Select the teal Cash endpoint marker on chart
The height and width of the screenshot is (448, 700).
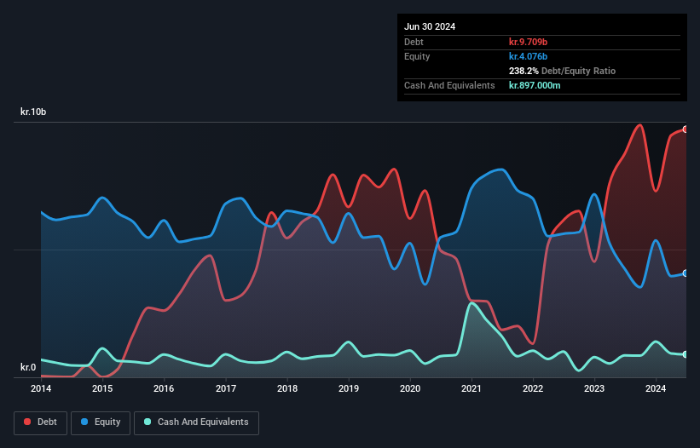pyautogui.click(x=686, y=354)
